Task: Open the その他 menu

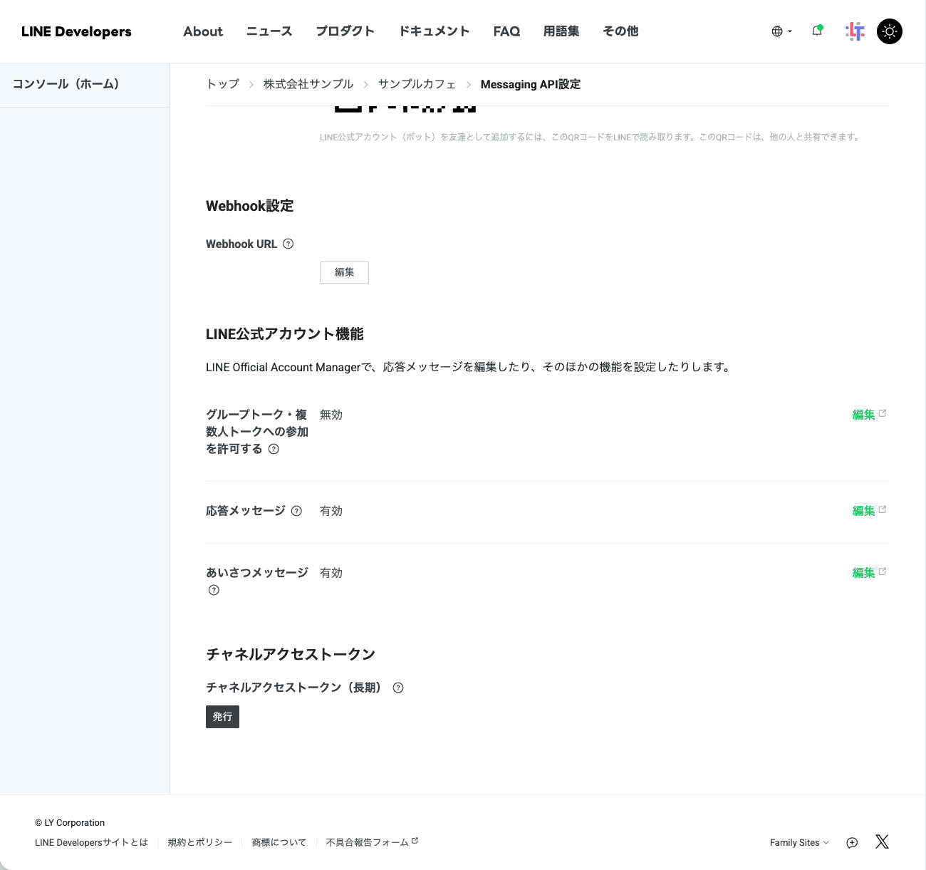Action: pos(620,31)
